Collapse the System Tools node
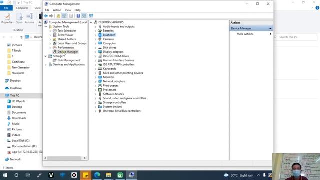 [x=46, y=26]
